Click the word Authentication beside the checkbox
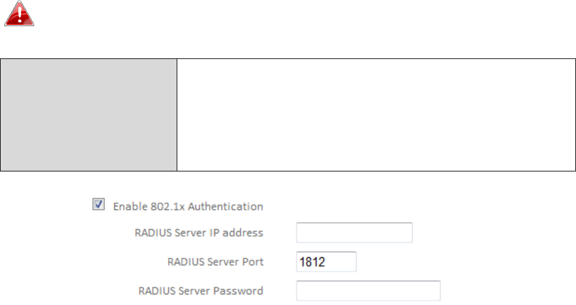This screenshot has width=576, height=305. click(226, 206)
